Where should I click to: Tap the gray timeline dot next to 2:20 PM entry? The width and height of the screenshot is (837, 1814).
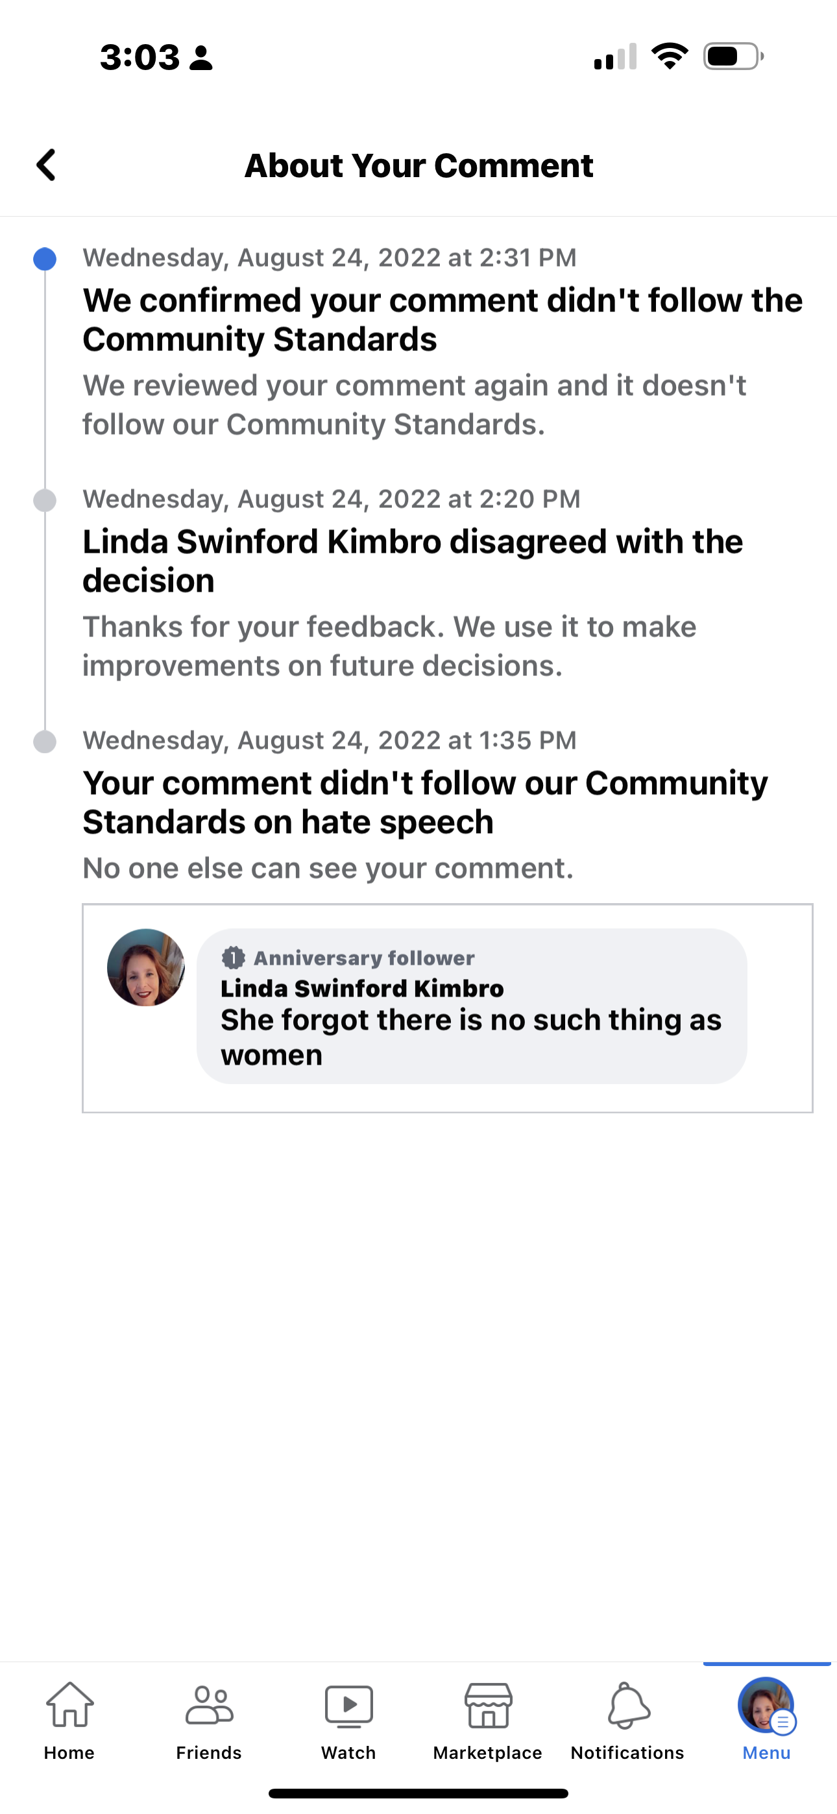44,501
